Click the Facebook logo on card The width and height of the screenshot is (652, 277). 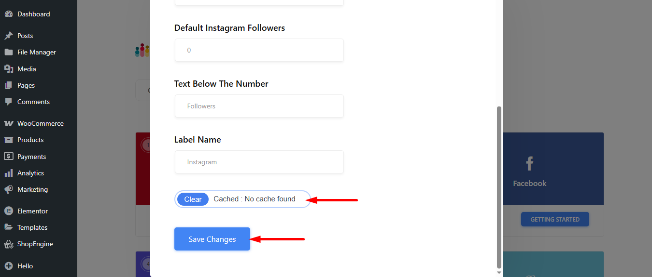[529, 164]
